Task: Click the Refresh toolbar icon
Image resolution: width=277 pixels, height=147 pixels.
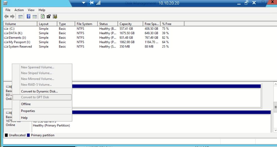Action: coord(43,17)
